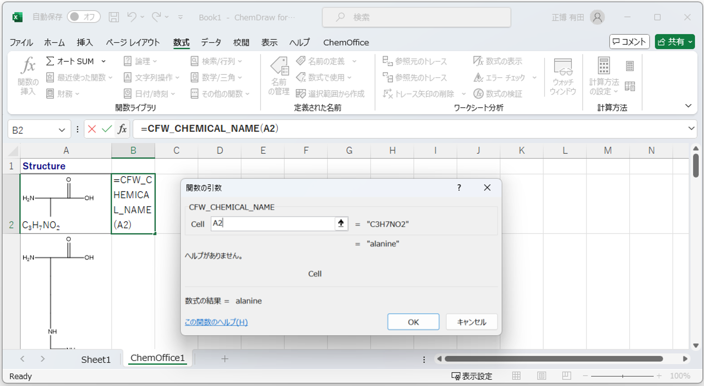Switch to the Sheet1 worksheet tab
704x386 pixels.
(96, 359)
